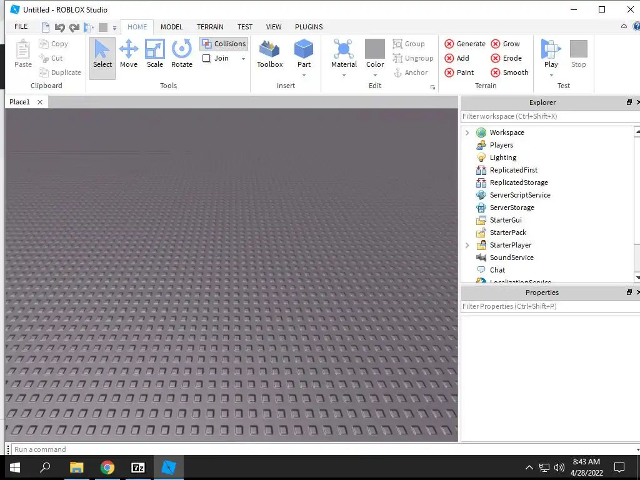The height and width of the screenshot is (480, 640).
Task: Switch to the MODEL tab
Action: (x=171, y=27)
